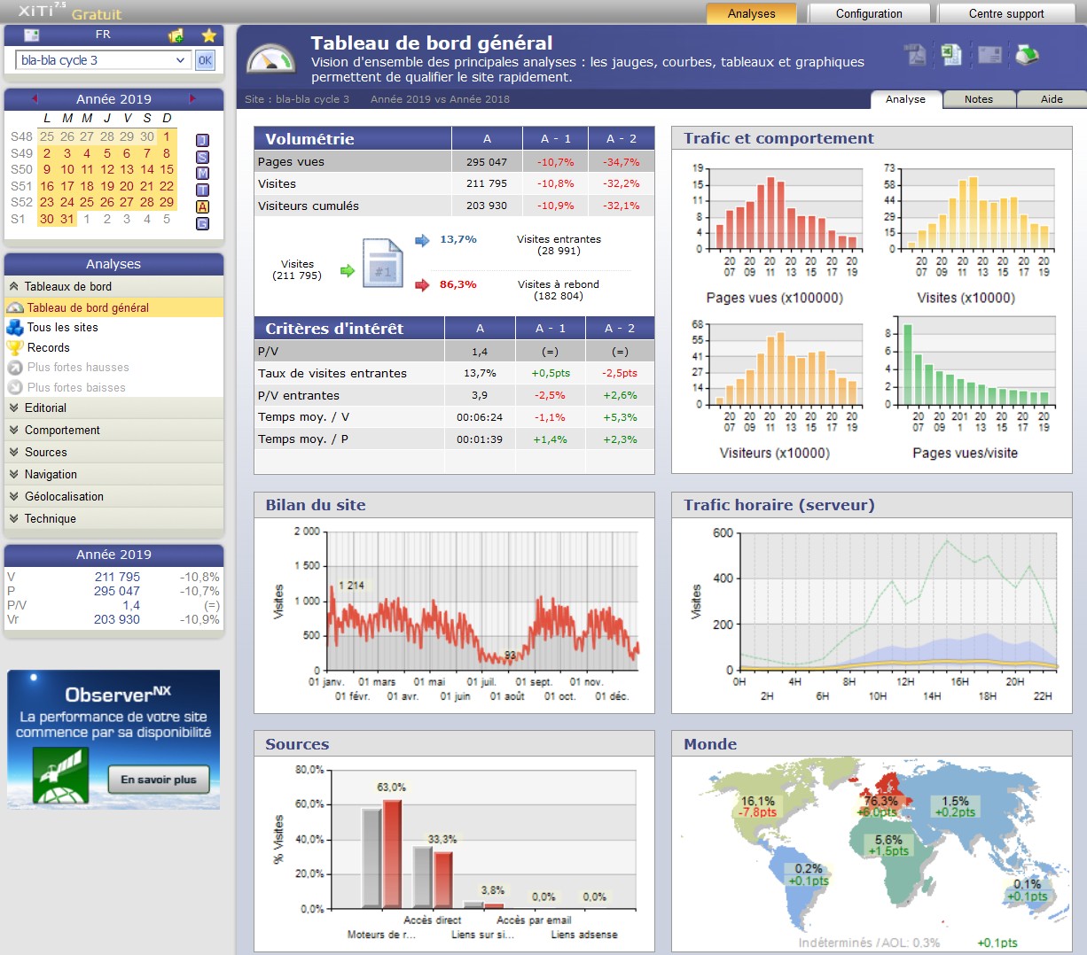Click the En savoir plus button
The height and width of the screenshot is (955, 1087).
click(159, 780)
